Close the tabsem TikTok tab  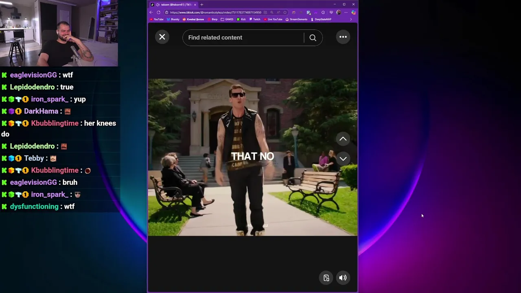pyautogui.click(x=195, y=4)
